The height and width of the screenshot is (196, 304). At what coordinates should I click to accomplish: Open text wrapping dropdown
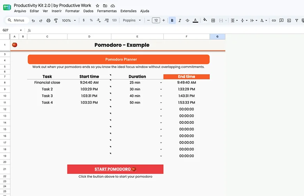254,20
